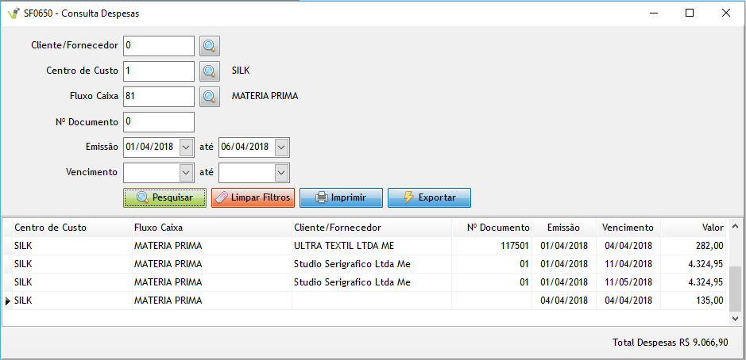Expand the Vencimento start date dropdown
This screenshot has height=360, width=746.
tap(186, 173)
